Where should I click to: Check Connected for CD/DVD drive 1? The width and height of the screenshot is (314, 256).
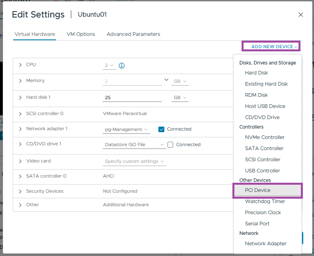170,145
